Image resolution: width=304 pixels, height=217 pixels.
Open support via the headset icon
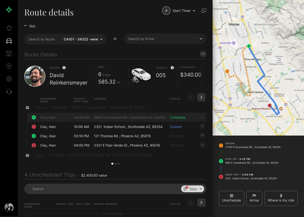tap(9, 91)
